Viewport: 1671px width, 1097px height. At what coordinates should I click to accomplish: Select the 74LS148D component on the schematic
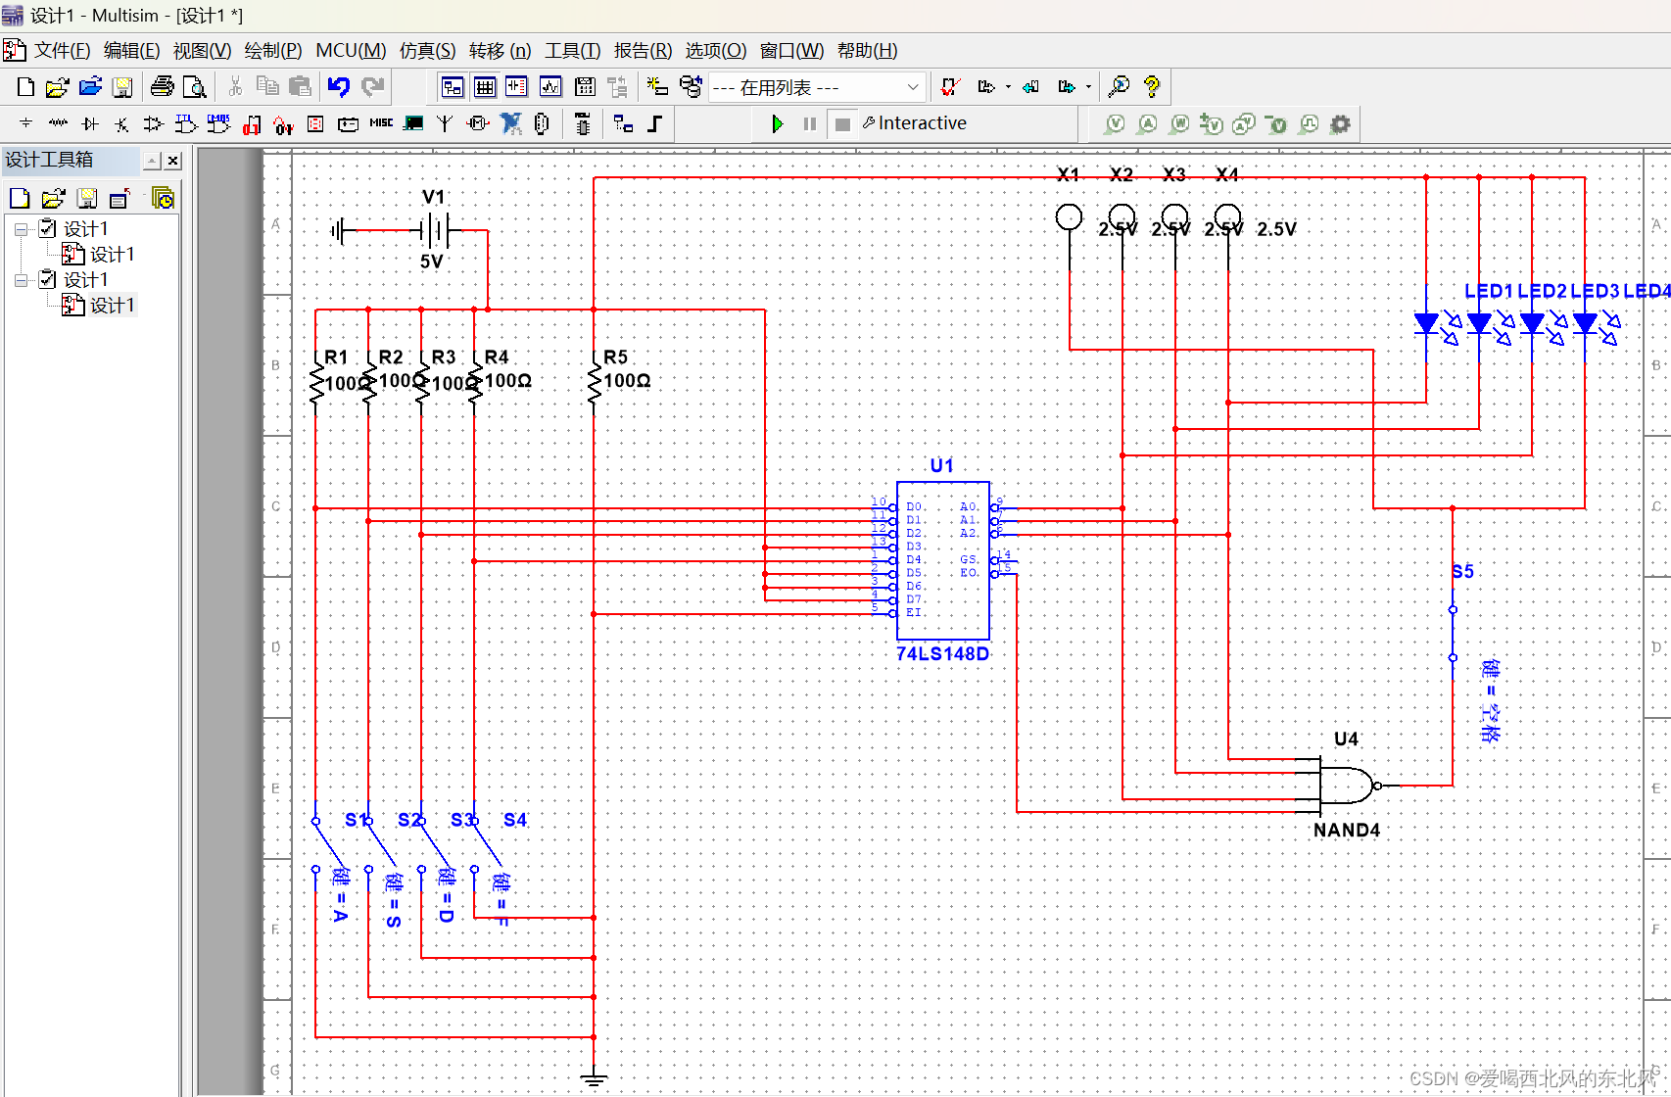[942, 558]
